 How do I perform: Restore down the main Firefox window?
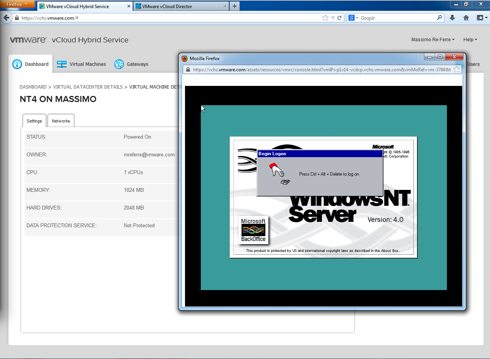pyautogui.click(x=466, y=4)
